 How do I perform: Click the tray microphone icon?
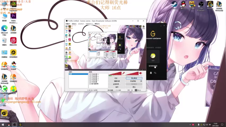(x=199, y=125)
